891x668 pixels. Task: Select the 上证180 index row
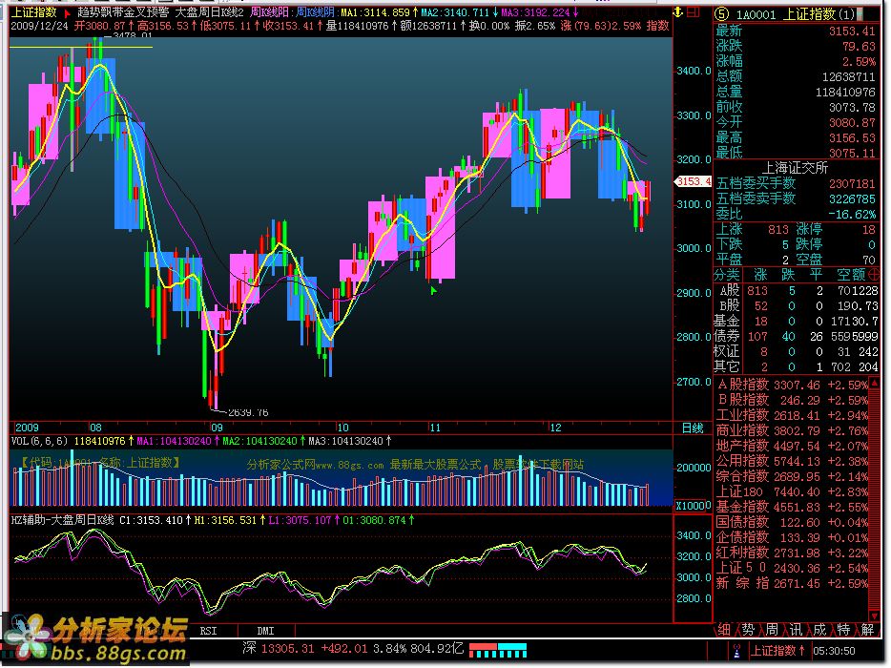[x=742, y=491]
